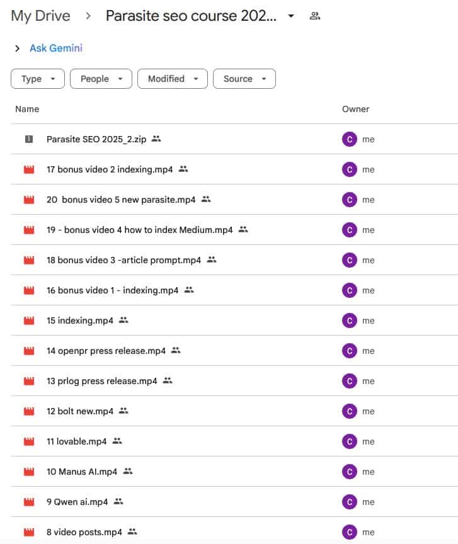458x544 pixels.
Task: Open the Source filter dropdown
Action: (x=244, y=79)
